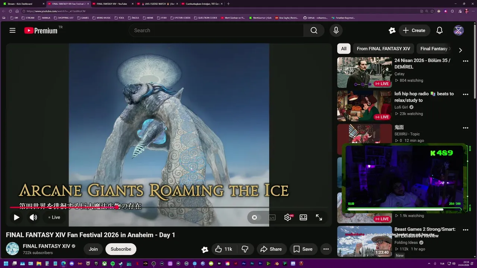The height and width of the screenshot is (268, 477).
Task: Switch to theater mode
Action: click(303, 217)
